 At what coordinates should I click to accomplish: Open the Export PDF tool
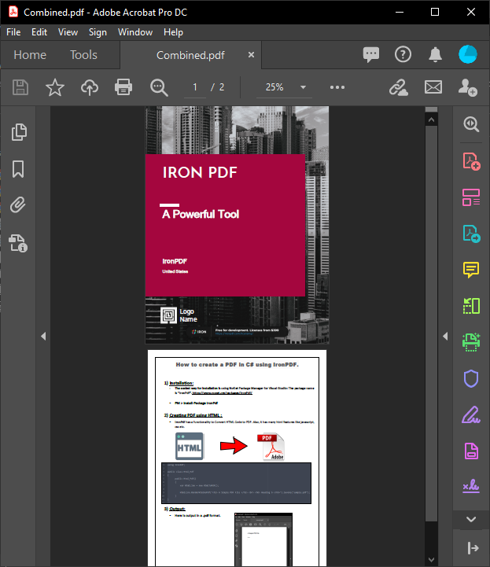tap(471, 234)
